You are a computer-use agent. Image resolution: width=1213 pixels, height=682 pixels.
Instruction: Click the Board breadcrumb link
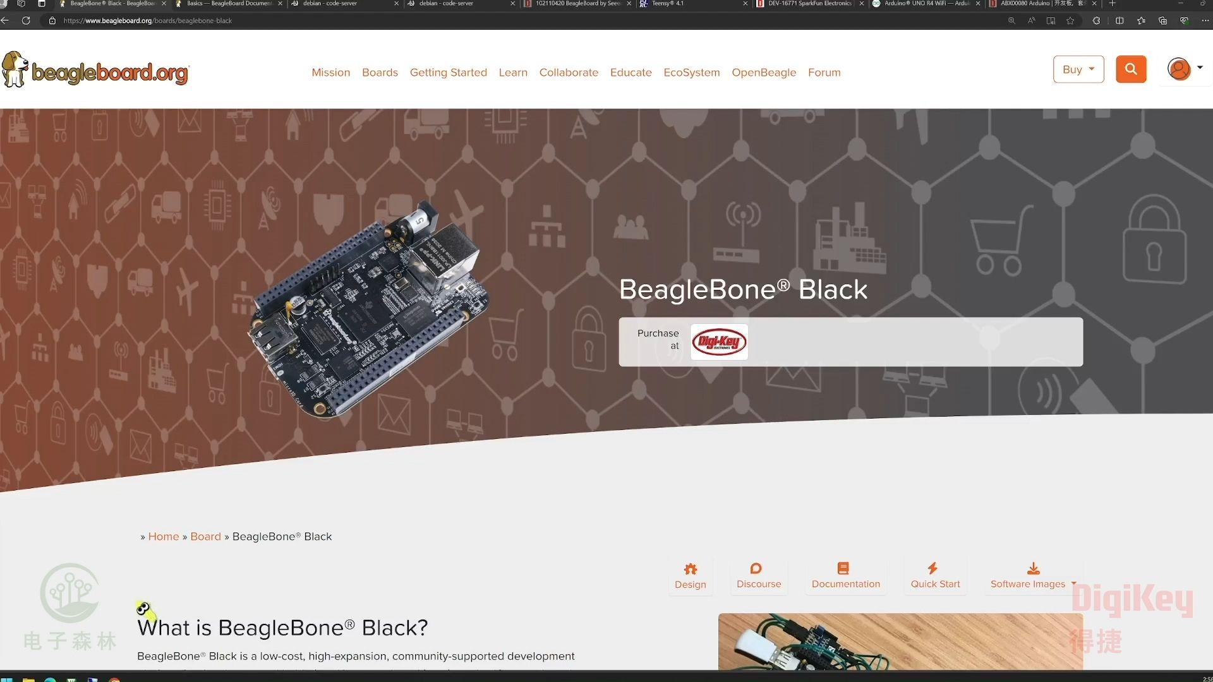205,536
